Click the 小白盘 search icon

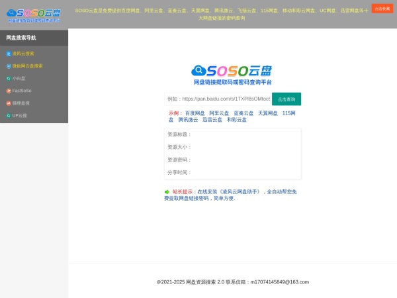(9, 79)
